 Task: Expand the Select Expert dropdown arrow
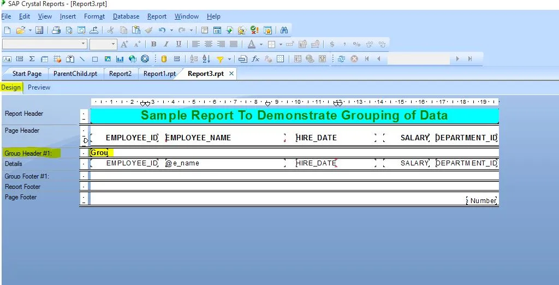point(230,59)
